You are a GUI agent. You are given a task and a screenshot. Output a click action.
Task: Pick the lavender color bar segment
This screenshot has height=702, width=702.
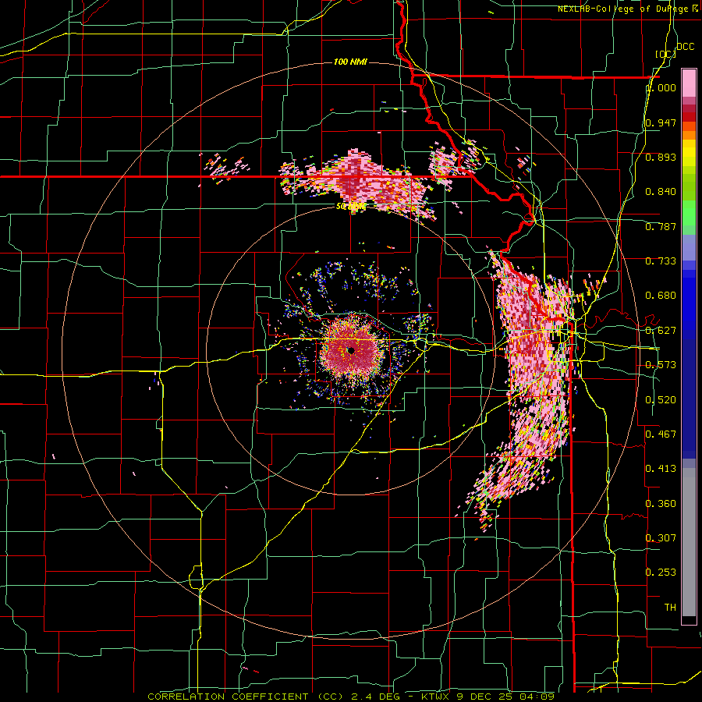coord(689,247)
